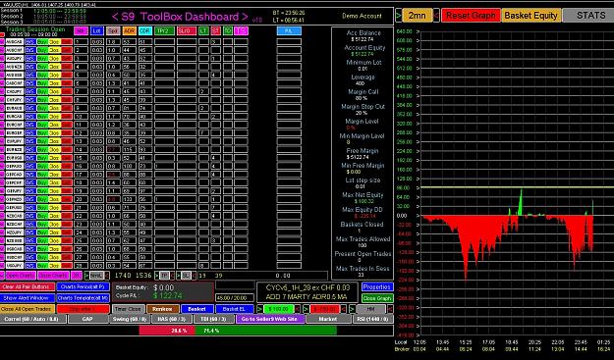Click Clear All Pair Buttons
Viewport: 614px width, 360px height.
pyautogui.click(x=28, y=286)
